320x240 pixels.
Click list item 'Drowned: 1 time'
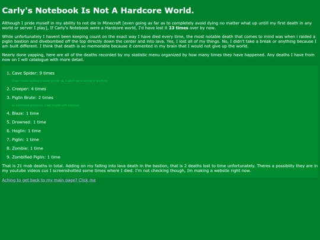pyautogui.click(x=29, y=122)
